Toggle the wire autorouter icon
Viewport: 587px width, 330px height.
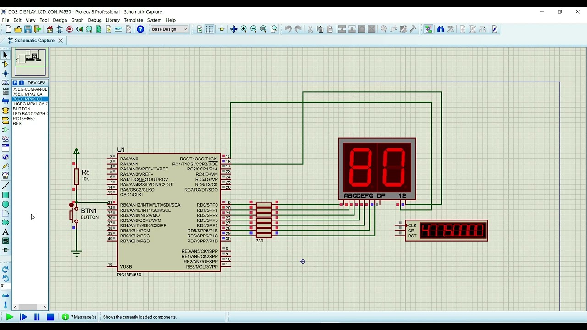point(428,29)
